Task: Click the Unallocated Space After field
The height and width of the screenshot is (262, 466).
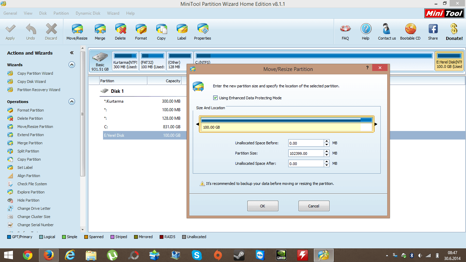Action: click(306, 164)
